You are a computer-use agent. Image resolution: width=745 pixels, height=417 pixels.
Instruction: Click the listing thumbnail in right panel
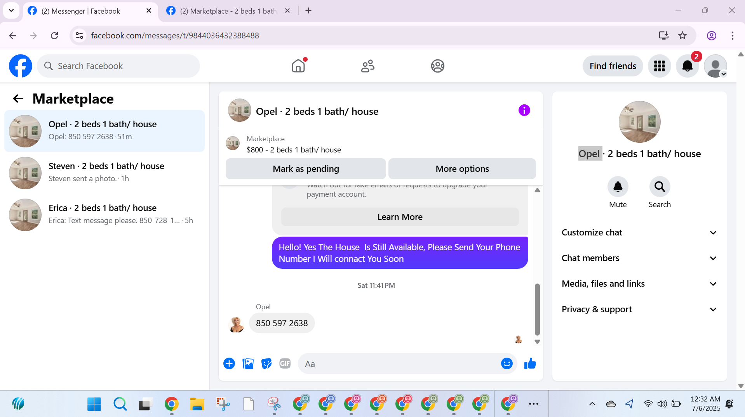point(639,122)
